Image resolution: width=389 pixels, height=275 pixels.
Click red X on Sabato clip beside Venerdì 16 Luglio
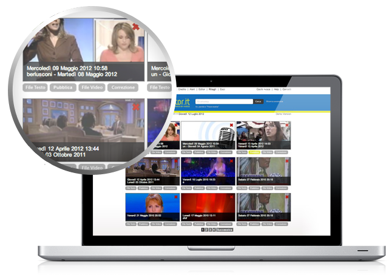tap(287, 161)
